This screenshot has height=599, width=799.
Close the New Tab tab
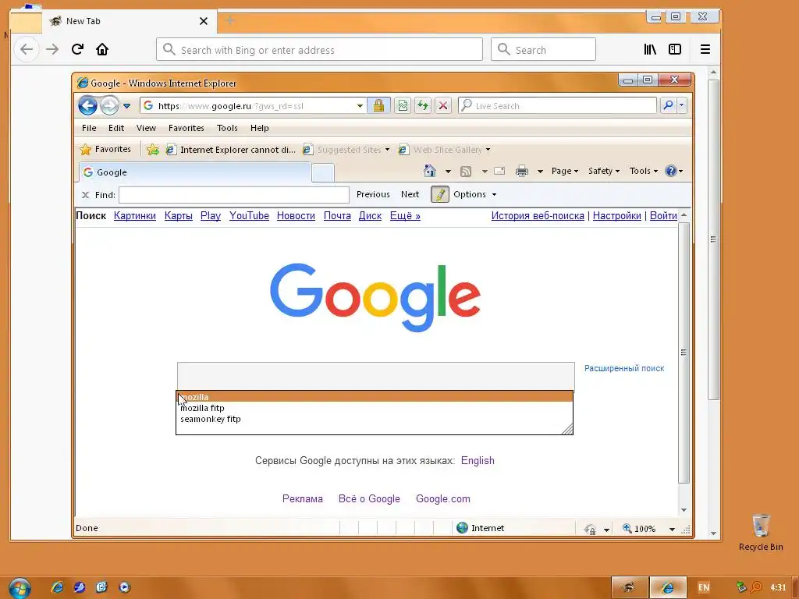204,21
